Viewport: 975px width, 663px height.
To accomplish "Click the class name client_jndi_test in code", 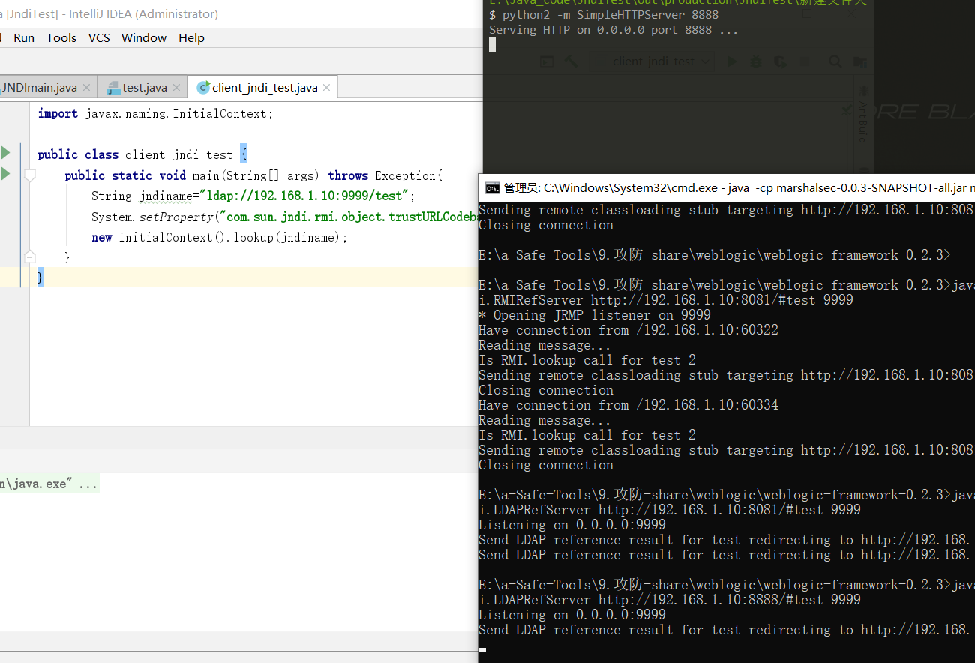I will pyautogui.click(x=178, y=154).
